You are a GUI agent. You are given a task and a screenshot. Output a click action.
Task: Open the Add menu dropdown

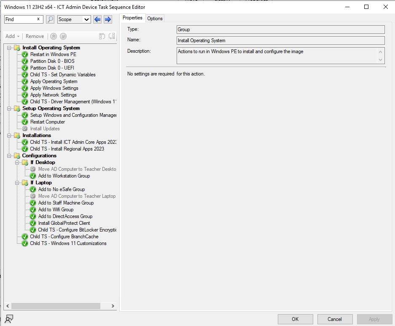click(x=12, y=36)
